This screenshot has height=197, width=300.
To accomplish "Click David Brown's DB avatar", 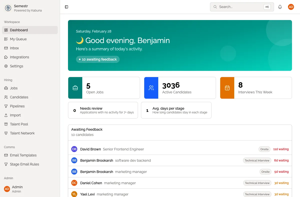I will pos(74,149).
